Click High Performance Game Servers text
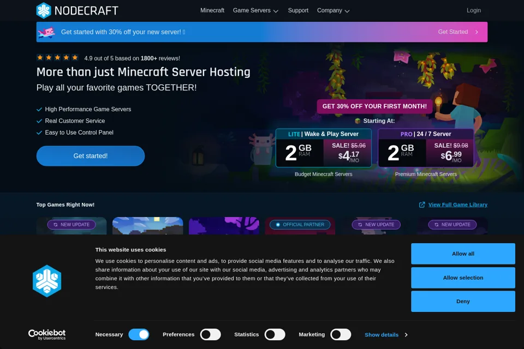 click(x=88, y=109)
